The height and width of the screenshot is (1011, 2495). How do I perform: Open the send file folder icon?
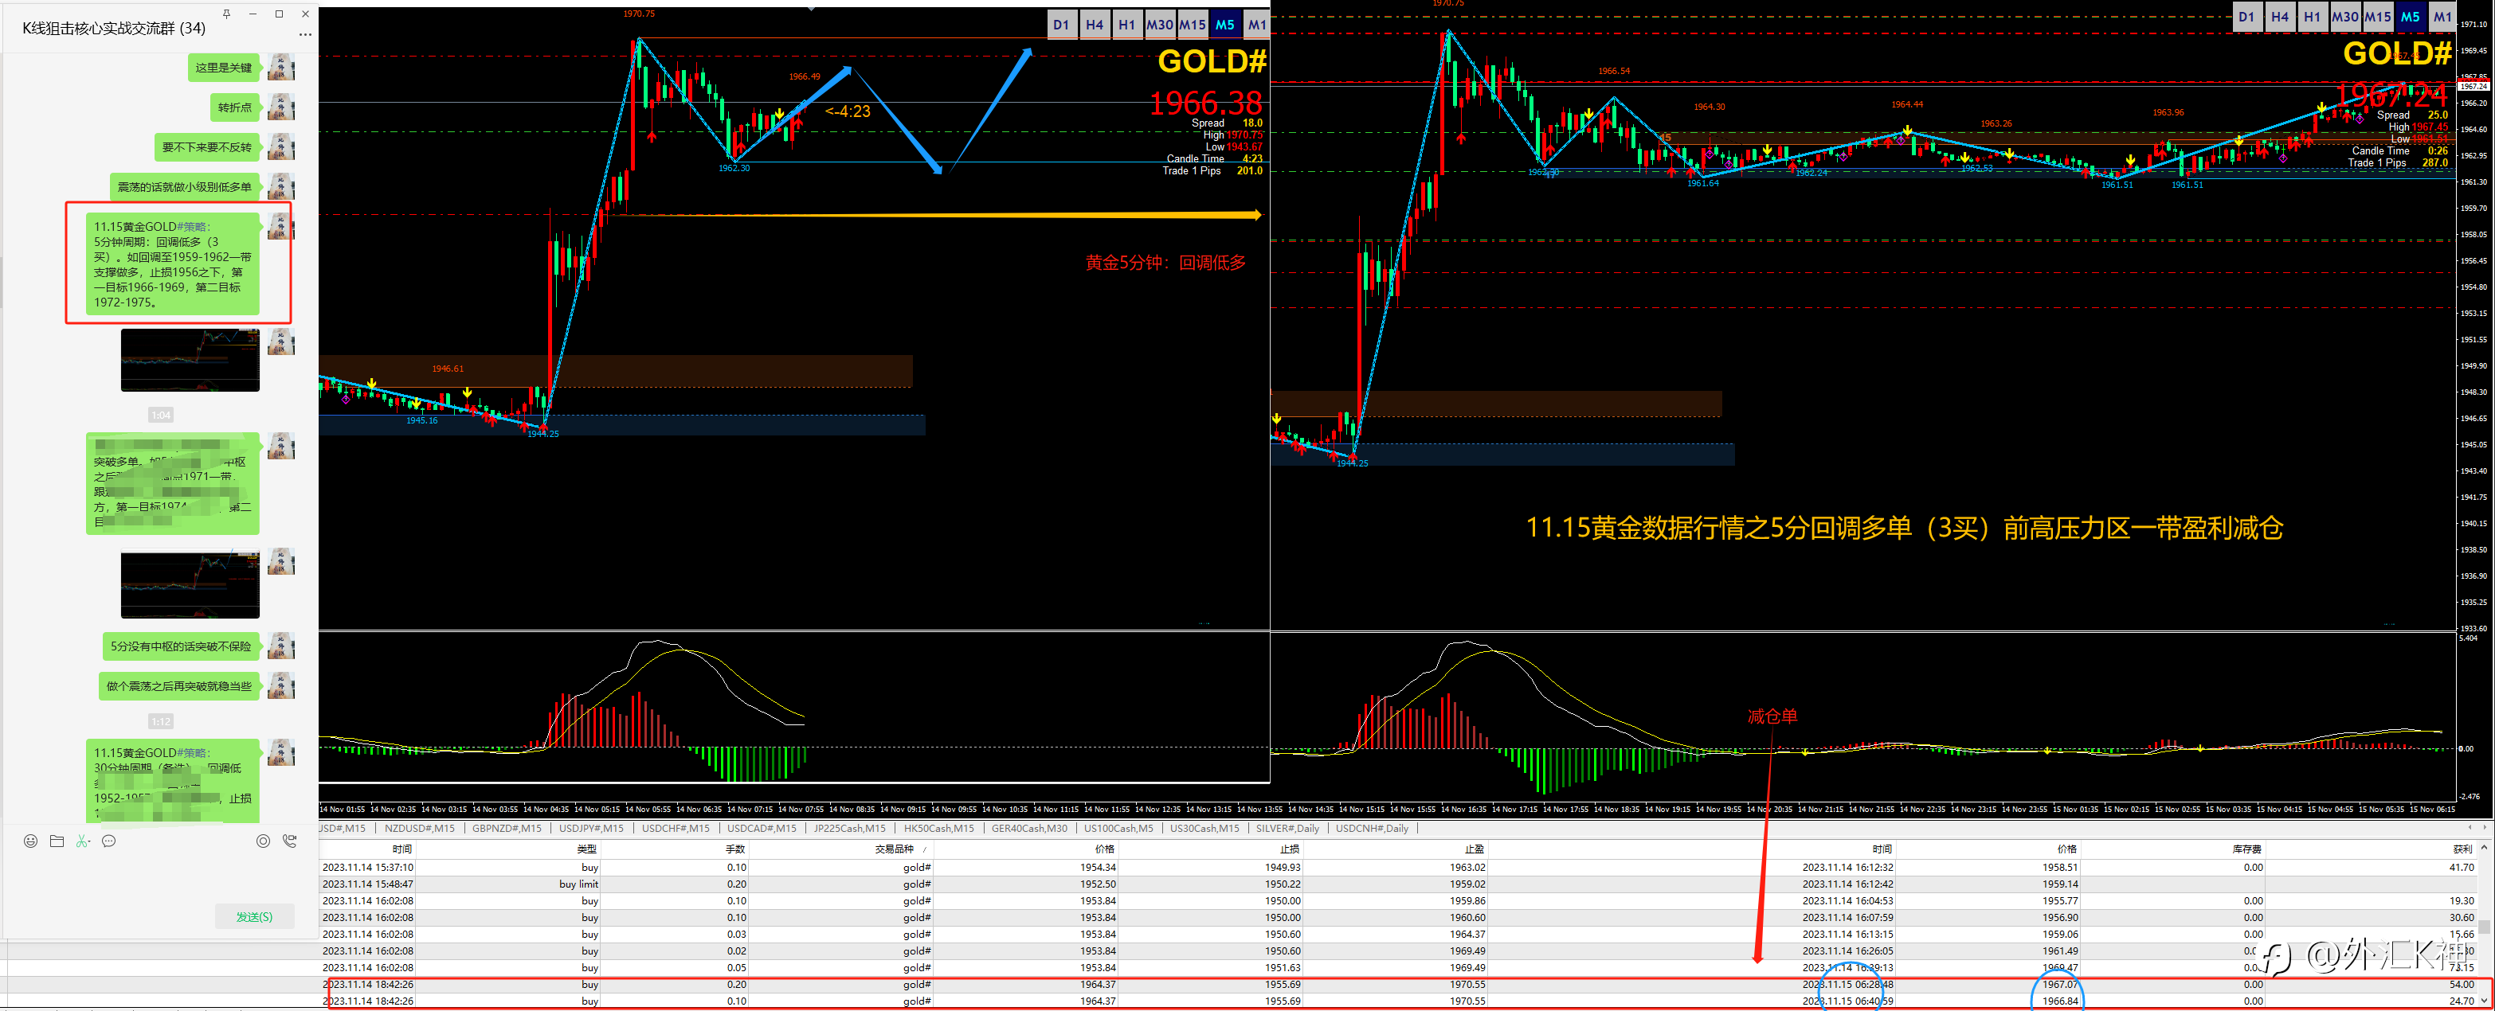(x=57, y=841)
